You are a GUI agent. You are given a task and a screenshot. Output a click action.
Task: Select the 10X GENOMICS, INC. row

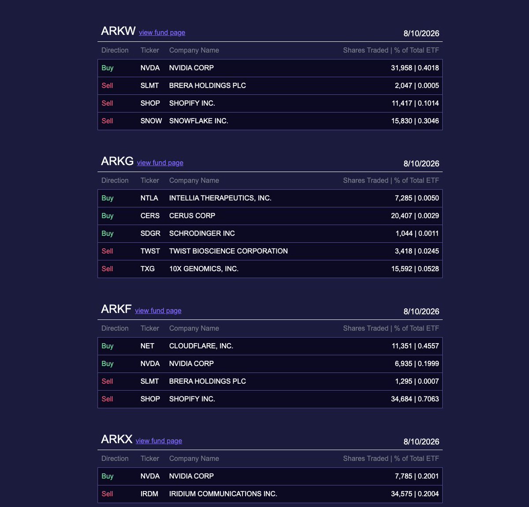tap(270, 269)
